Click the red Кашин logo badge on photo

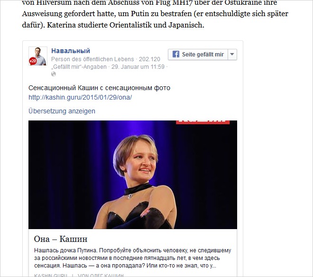click(x=203, y=122)
